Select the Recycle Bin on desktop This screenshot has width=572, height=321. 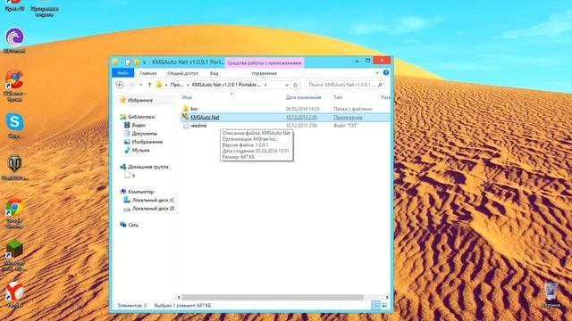tap(551, 292)
